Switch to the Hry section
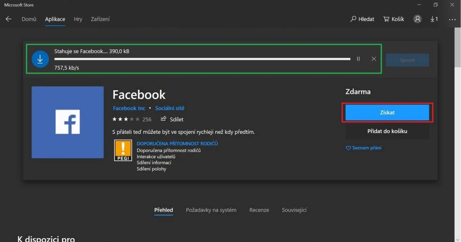 [x=78, y=19]
